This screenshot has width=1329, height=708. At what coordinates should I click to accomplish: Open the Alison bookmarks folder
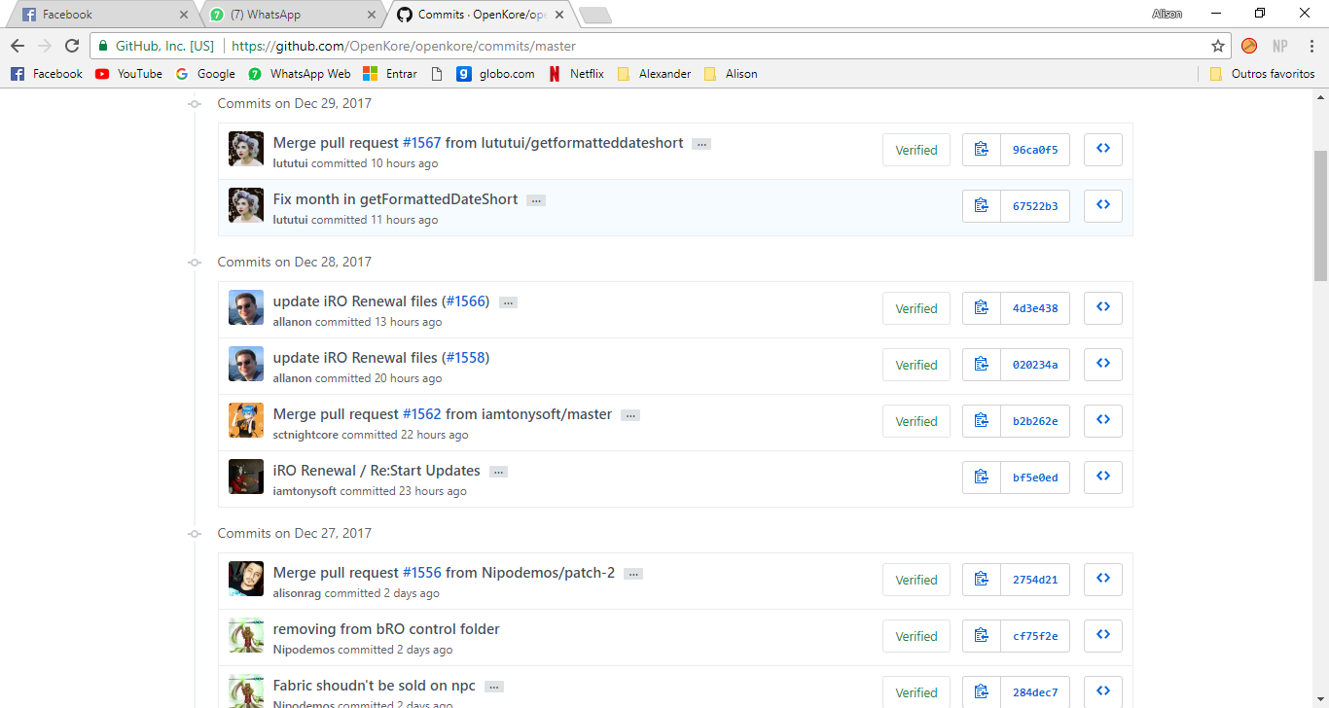click(730, 74)
